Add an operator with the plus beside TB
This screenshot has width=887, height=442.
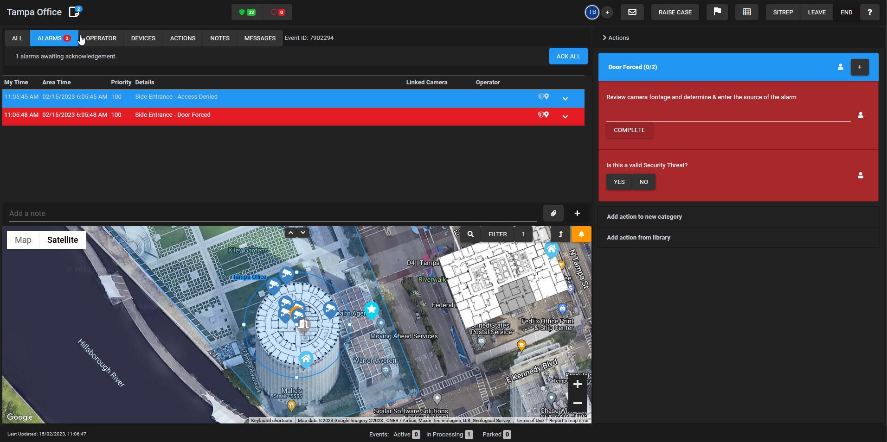[607, 13]
